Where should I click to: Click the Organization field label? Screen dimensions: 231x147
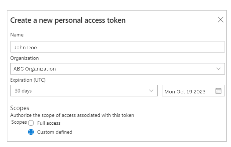coord(24,58)
